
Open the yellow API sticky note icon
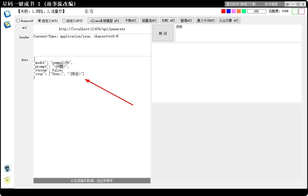[x=7, y=180]
